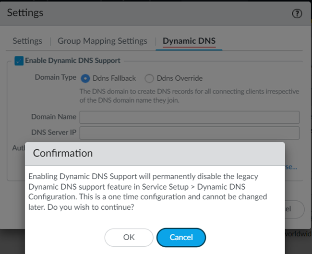Switch to the Settings tab

(27, 41)
